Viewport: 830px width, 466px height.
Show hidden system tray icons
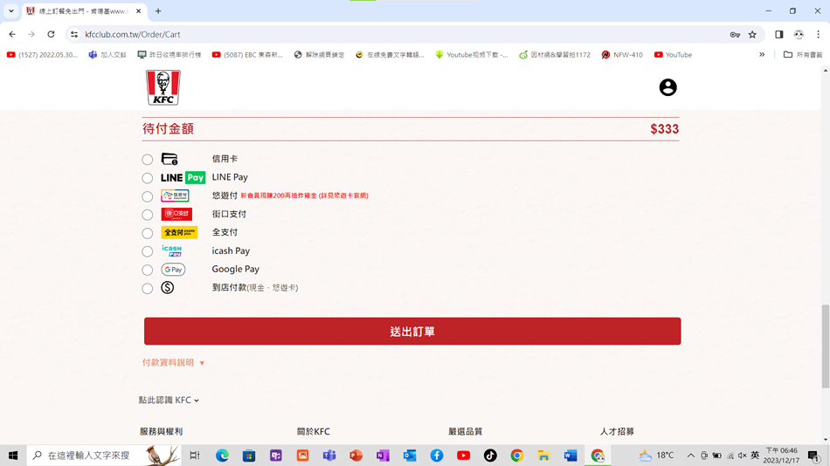(690, 456)
